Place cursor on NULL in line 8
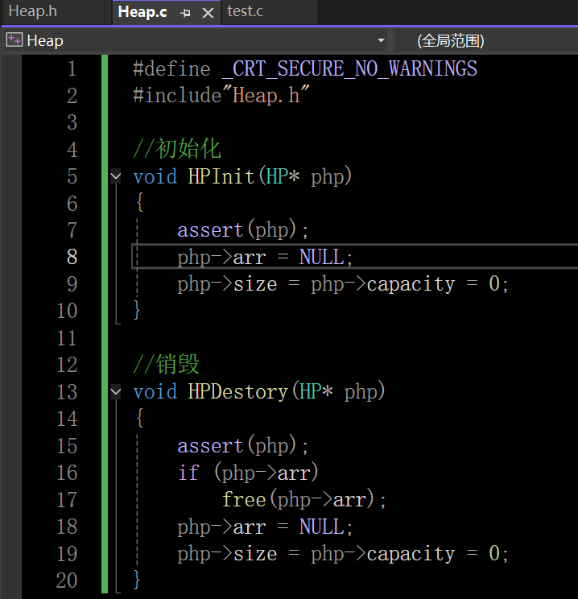This screenshot has height=599, width=578. click(322, 257)
